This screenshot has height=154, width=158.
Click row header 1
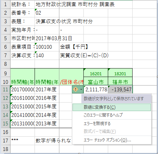coord(5,4)
